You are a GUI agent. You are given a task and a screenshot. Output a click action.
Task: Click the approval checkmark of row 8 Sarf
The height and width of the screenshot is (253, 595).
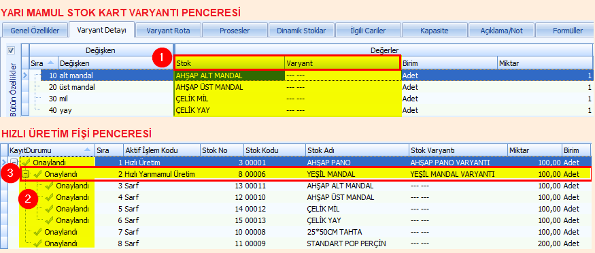coord(37,243)
